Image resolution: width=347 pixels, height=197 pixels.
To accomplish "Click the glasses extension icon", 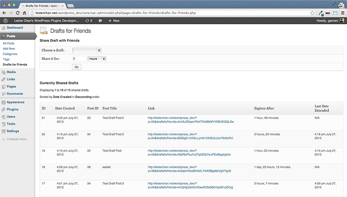I will [x=328, y=13].
